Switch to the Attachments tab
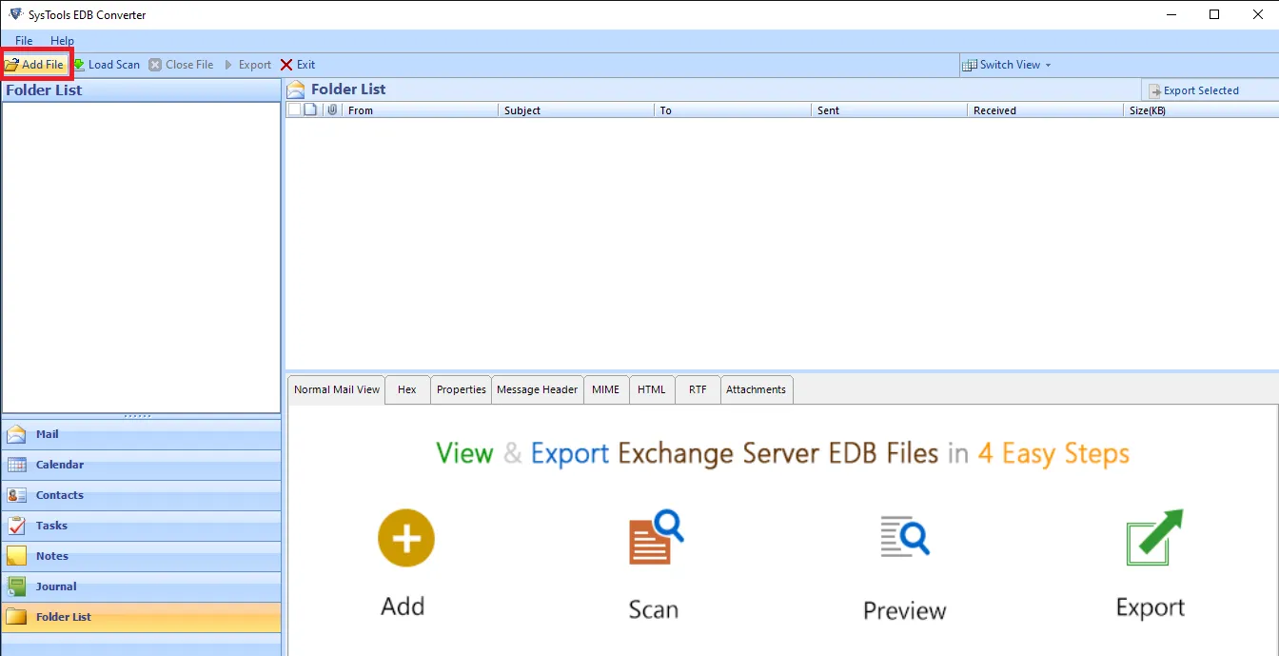This screenshot has width=1279, height=656. point(756,389)
